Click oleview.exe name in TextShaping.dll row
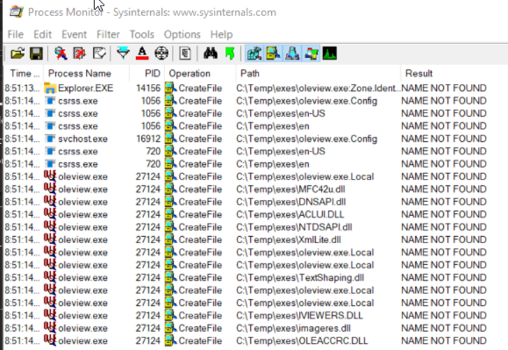508x350 pixels. [x=83, y=277]
